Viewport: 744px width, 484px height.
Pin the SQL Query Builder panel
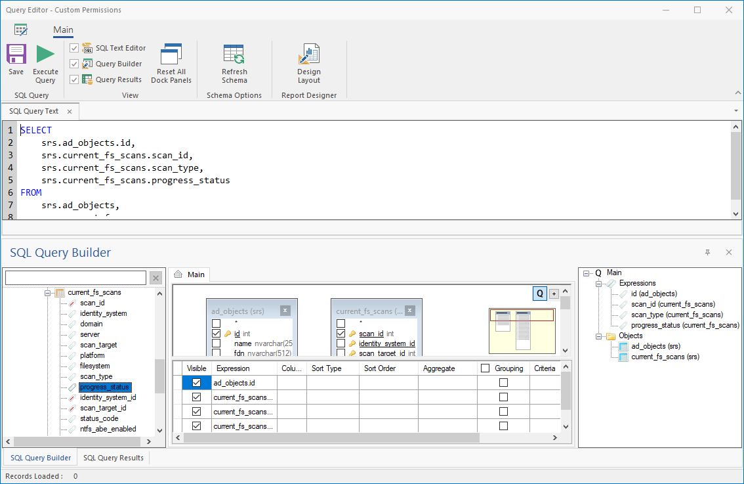point(707,253)
